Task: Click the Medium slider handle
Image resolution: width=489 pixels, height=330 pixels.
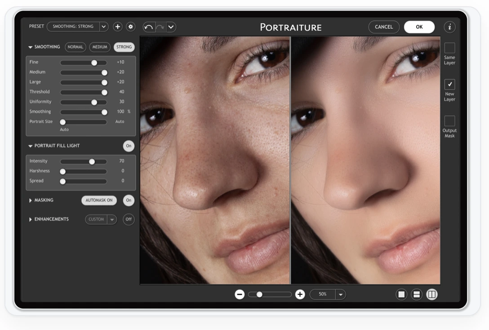Action: pos(104,73)
